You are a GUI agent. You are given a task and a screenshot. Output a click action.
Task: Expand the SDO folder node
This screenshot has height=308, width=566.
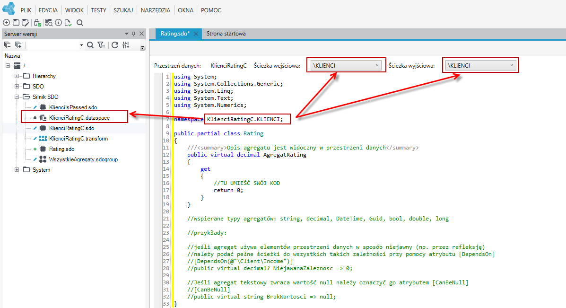[x=17, y=86]
